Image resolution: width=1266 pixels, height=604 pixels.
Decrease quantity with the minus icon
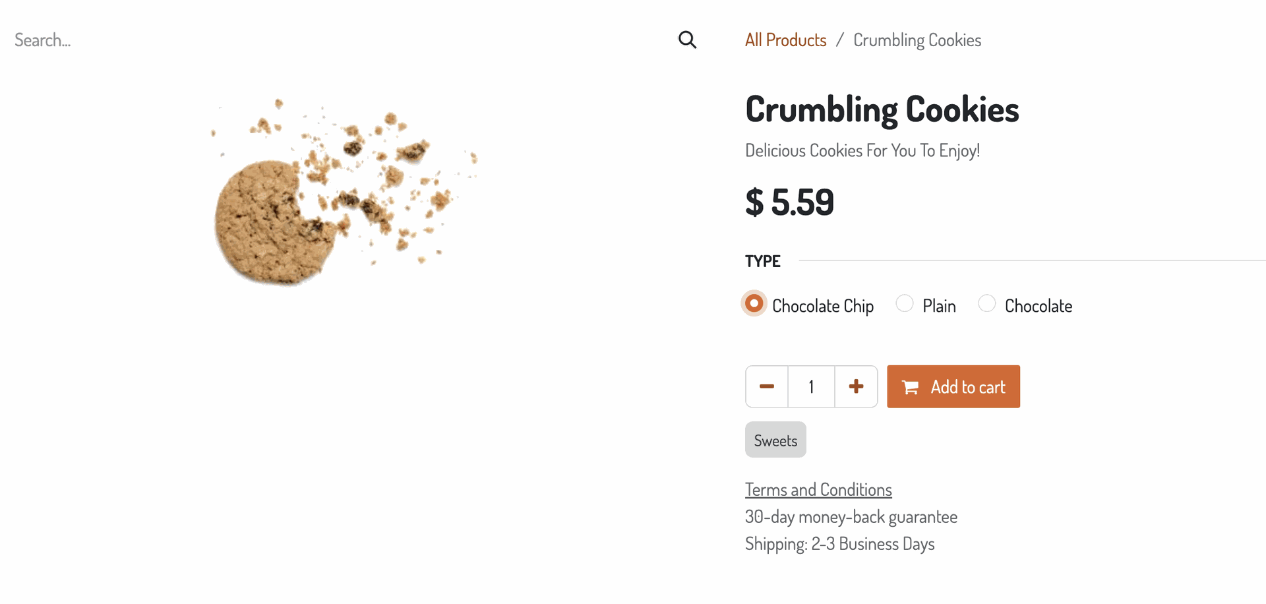click(x=767, y=387)
